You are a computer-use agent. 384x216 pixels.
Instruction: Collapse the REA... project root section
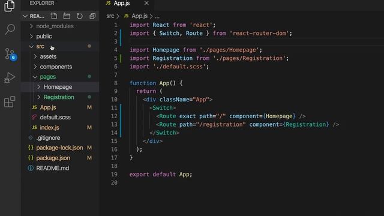[x=25, y=16]
